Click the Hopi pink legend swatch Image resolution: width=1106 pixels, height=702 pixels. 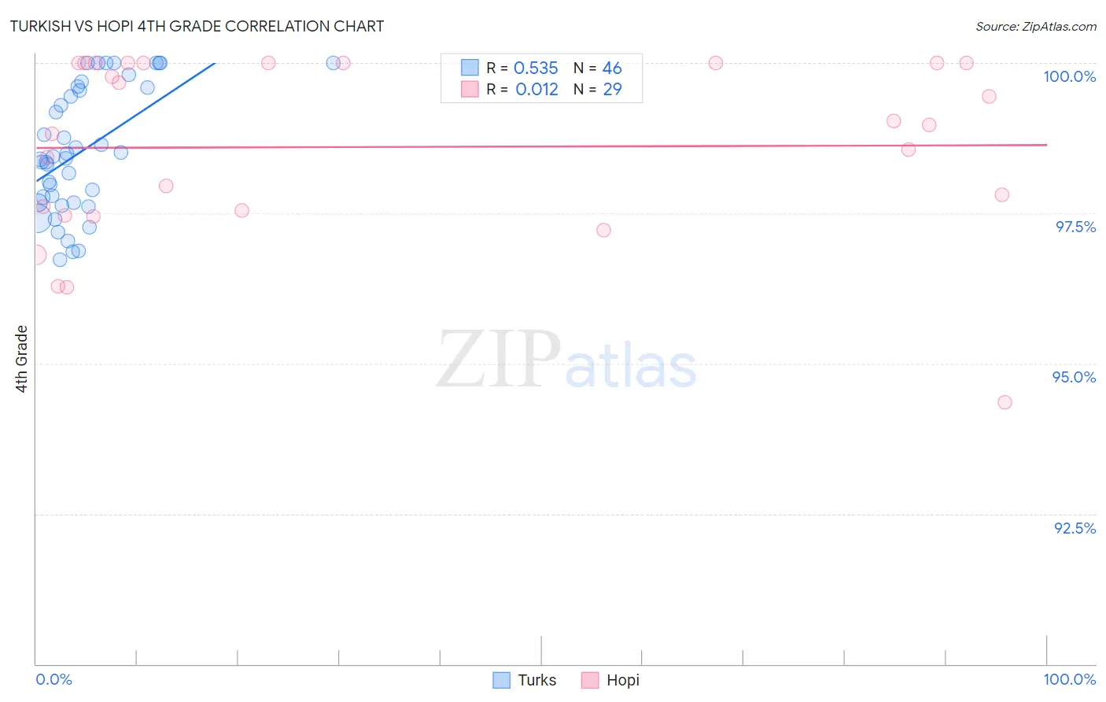(x=590, y=680)
